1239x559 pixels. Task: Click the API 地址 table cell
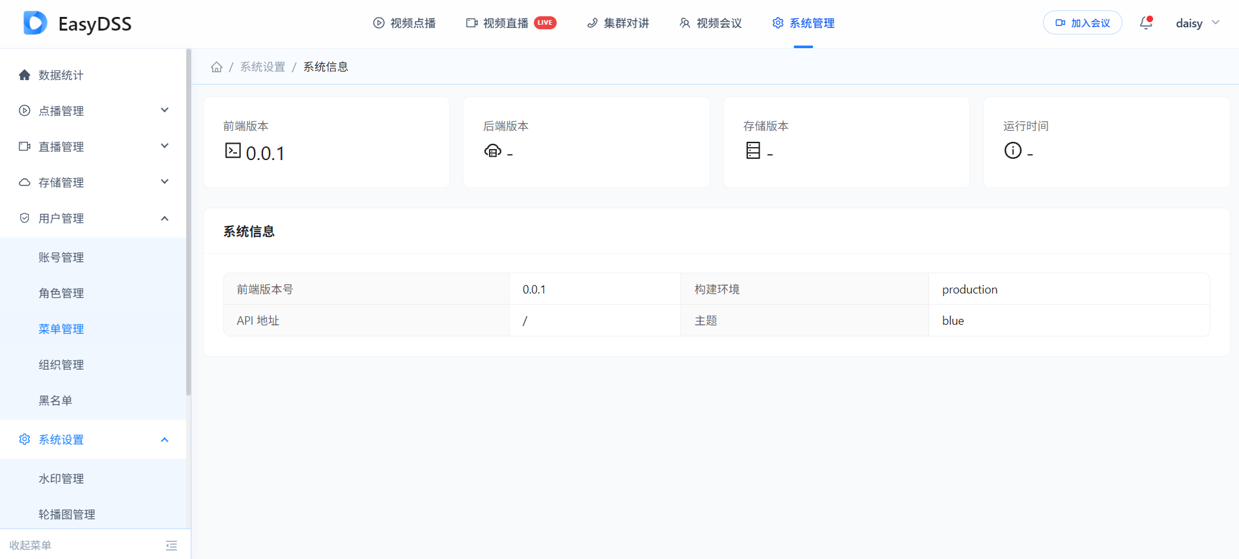tap(367, 320)
